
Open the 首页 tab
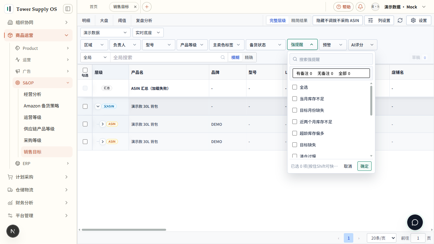[94, 7]
